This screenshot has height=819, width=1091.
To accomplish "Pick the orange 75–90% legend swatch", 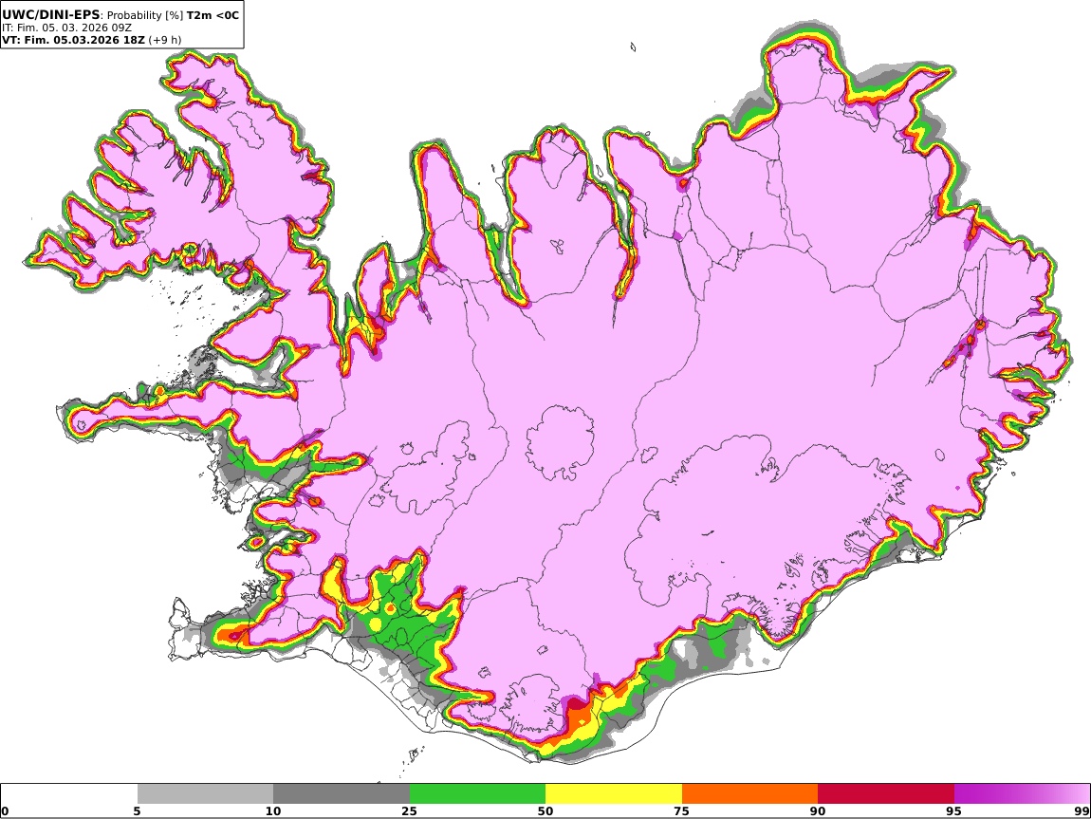I will 750,793.
